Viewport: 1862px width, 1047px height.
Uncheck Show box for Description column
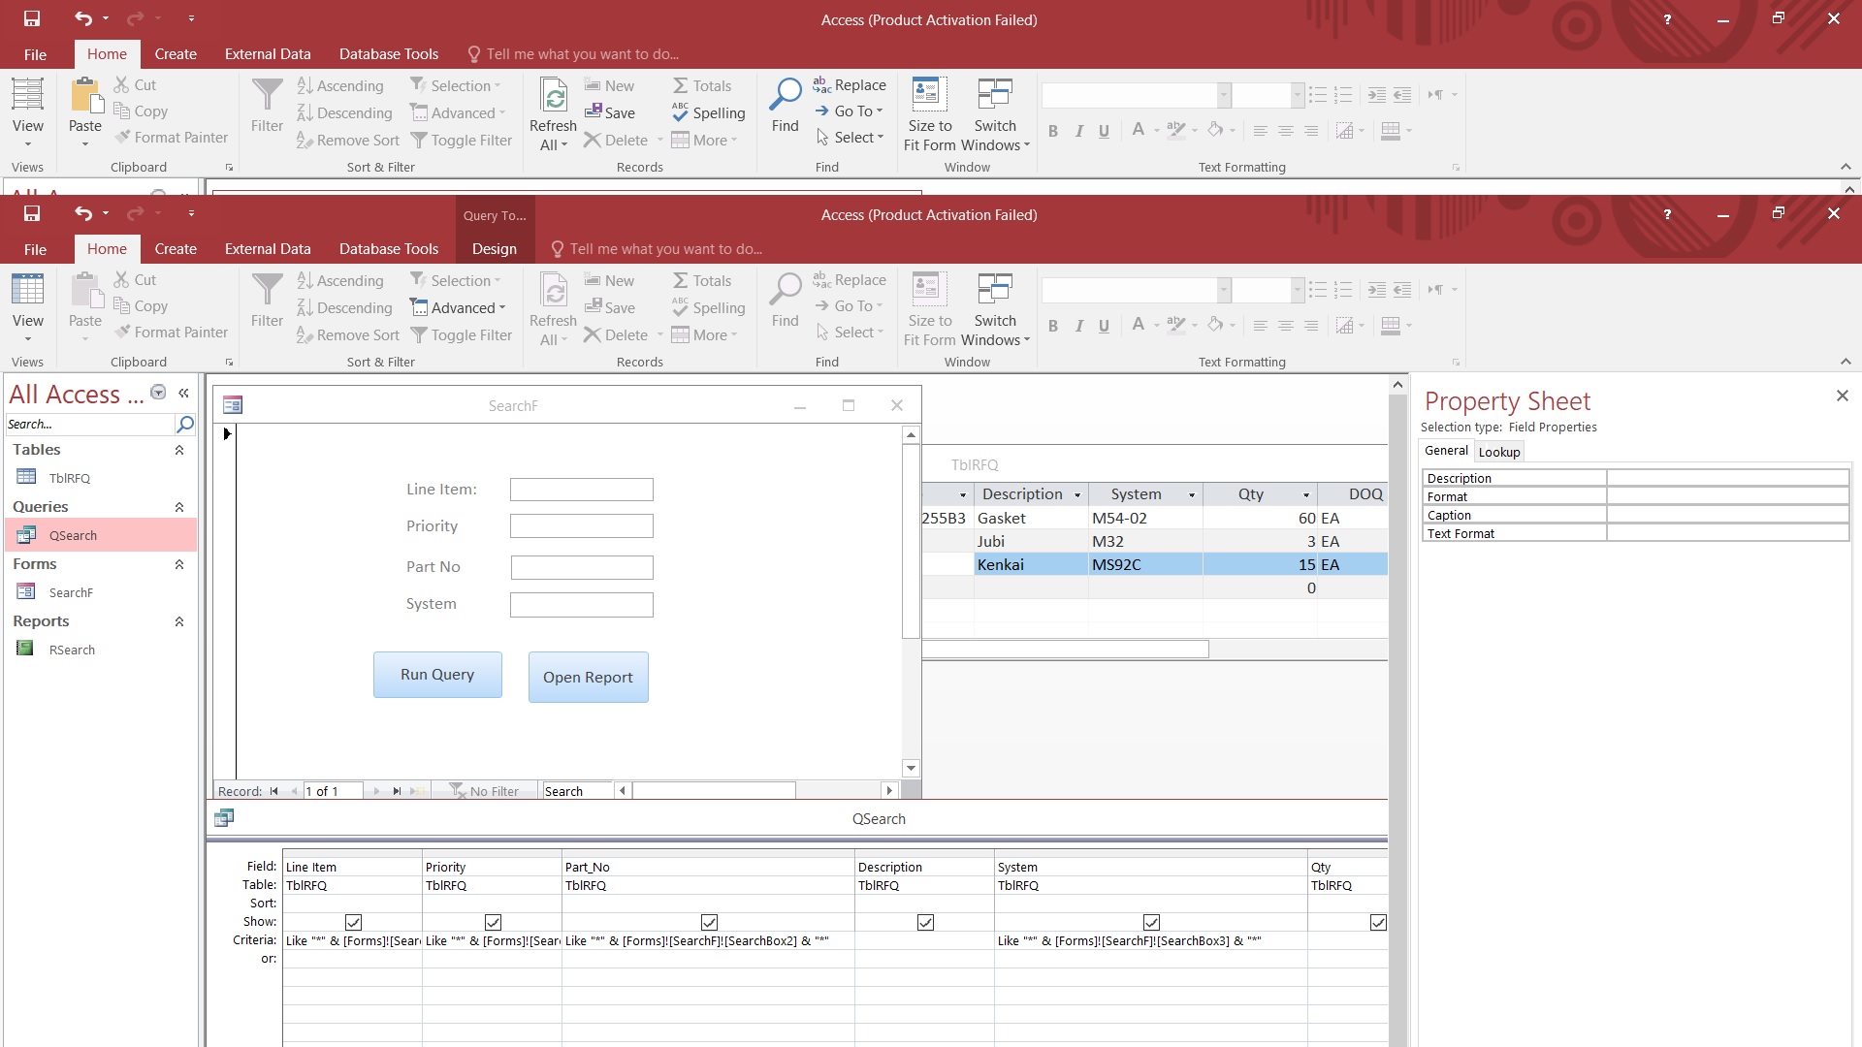coord(925,922)
